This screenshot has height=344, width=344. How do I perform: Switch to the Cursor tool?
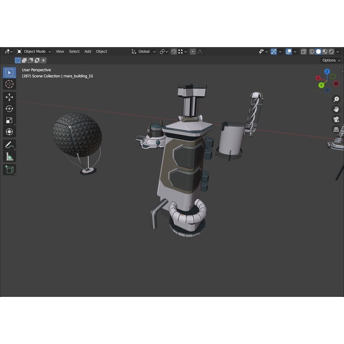[9, 84]
